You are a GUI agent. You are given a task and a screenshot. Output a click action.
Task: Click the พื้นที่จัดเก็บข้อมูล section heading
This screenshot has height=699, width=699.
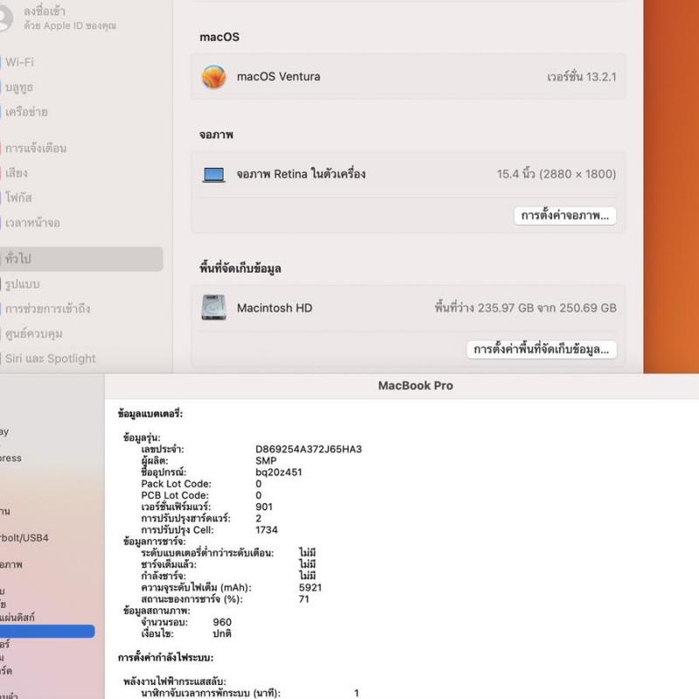[240, 268]
